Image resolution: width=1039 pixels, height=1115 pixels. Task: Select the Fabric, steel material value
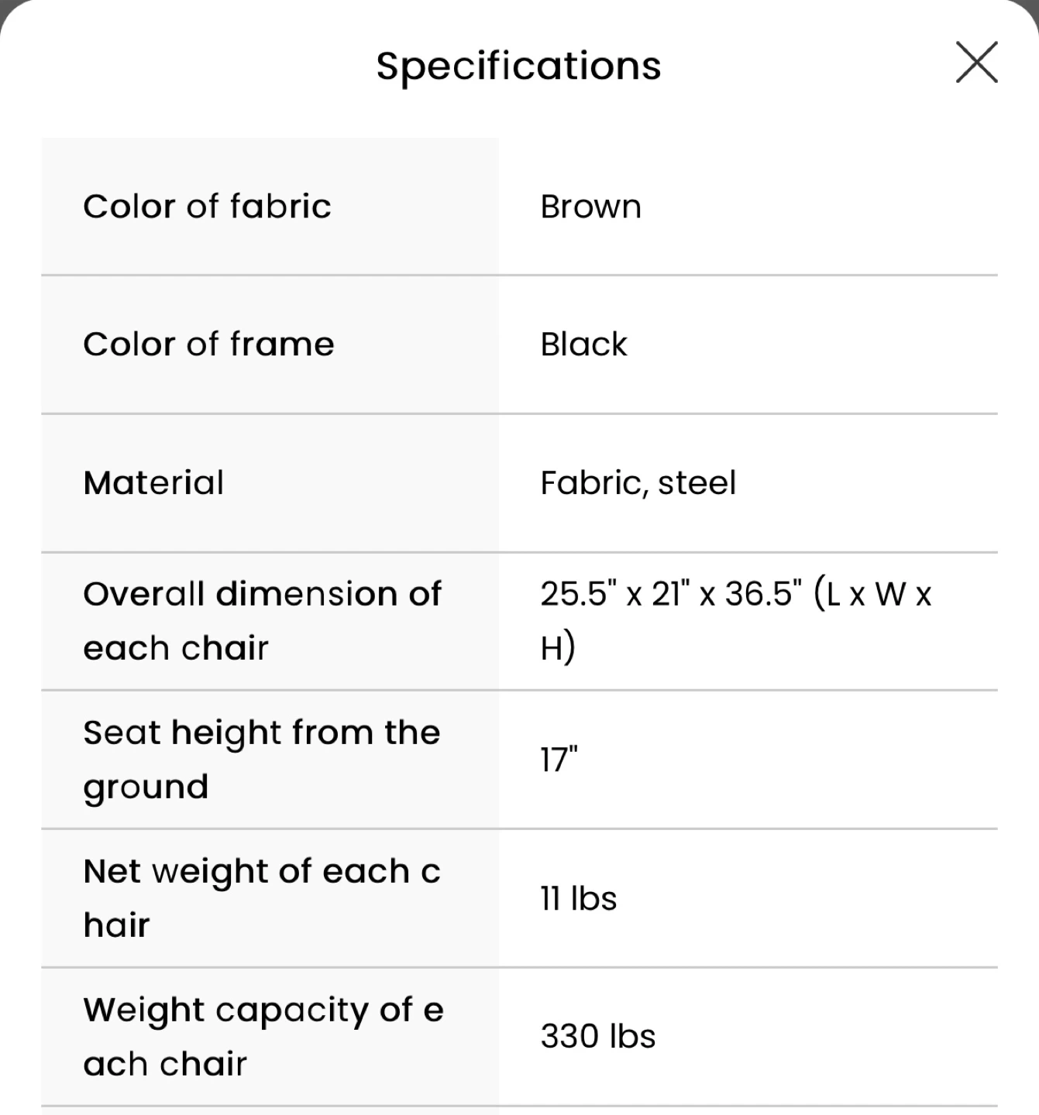tap(638, 483)
